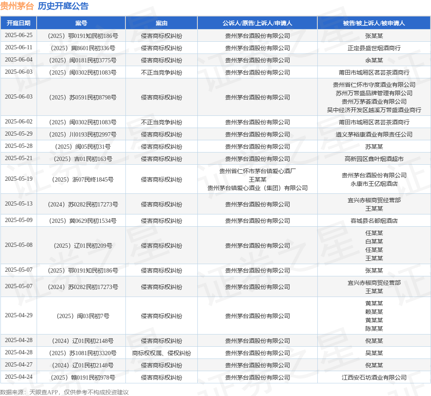This screenshot has height=396, width=431.
Task: Click defendant 余某某
Action: tap(374, 60)
